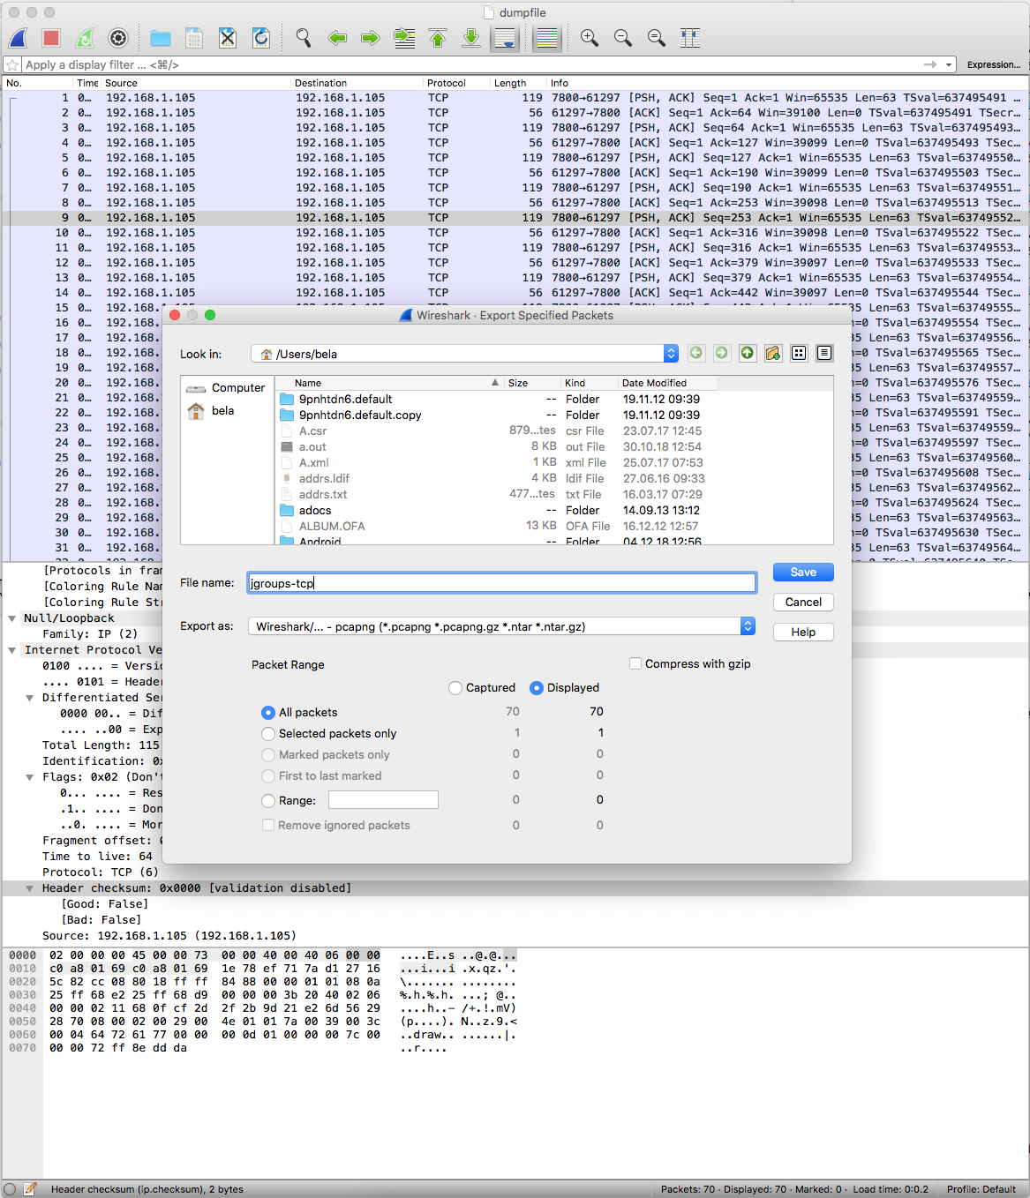Viewport: 1030px width, 1198px height.
Task: Click the Save button
Action: [x=803, y=573]
